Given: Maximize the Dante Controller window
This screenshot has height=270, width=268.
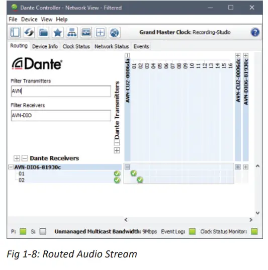Looking at the screenshot, I should tap(231, 8).
